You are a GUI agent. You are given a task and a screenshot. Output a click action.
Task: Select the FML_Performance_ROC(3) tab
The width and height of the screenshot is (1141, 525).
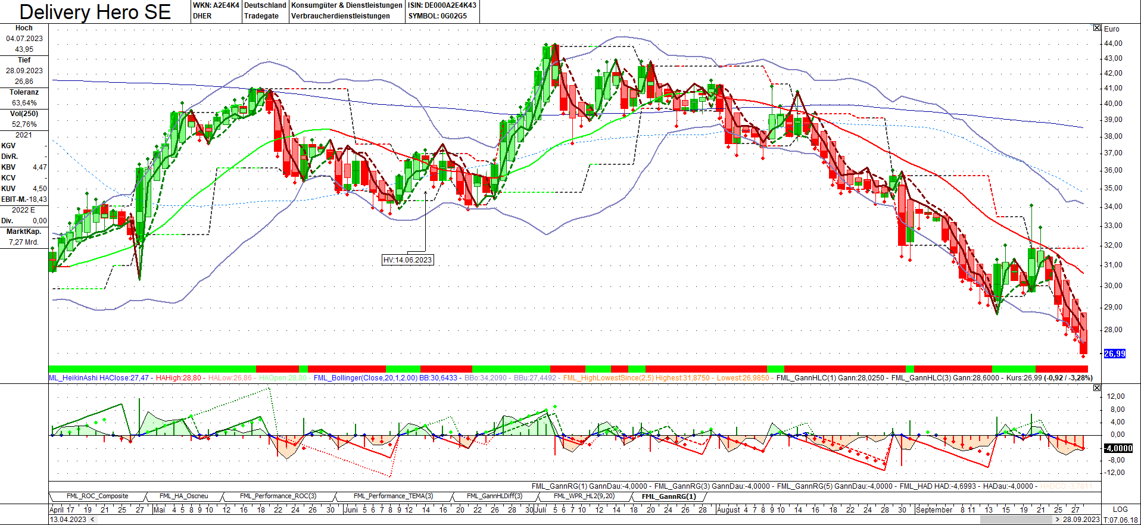coord(278,496)
